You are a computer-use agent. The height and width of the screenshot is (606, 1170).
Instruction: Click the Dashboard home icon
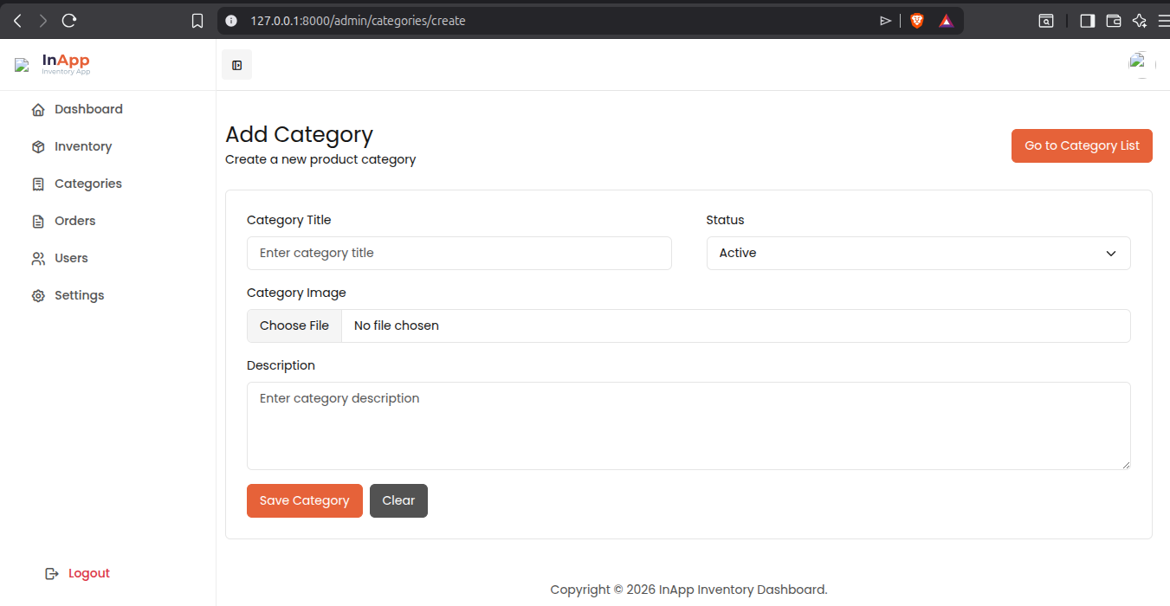point(38,110)
